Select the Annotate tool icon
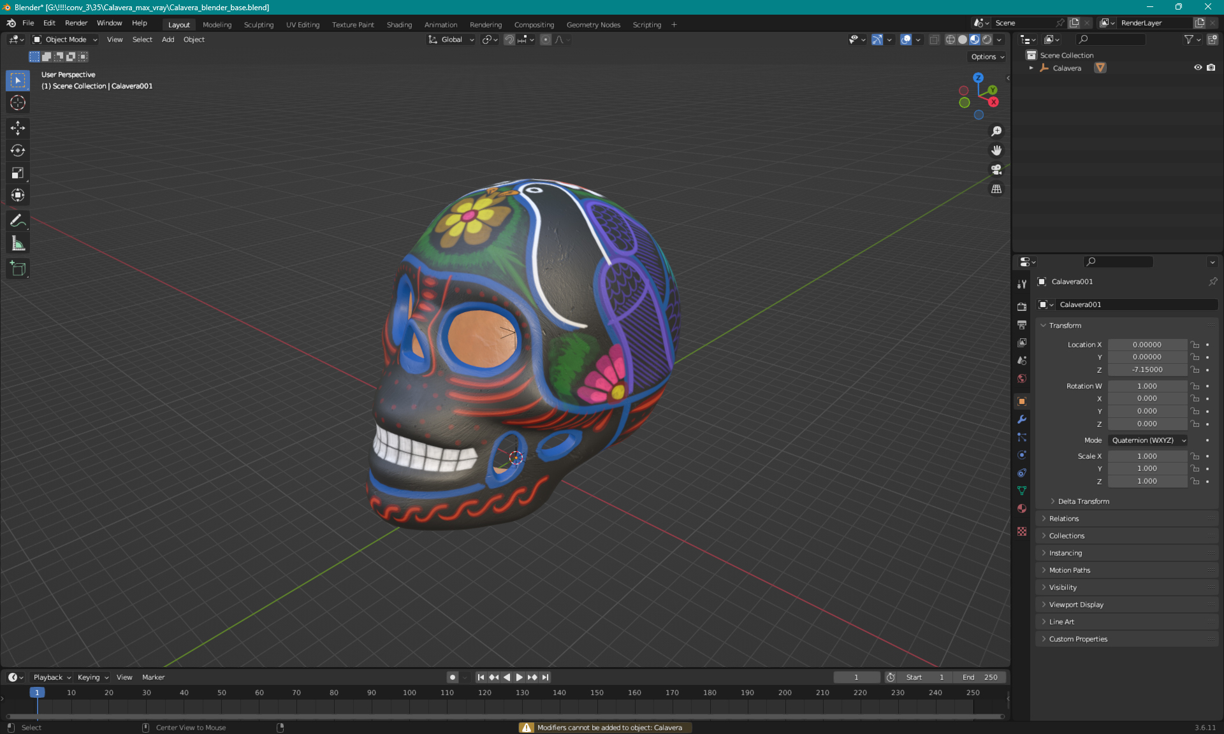The height and width of the screenshot is (734, 1224). click(17, 220)
